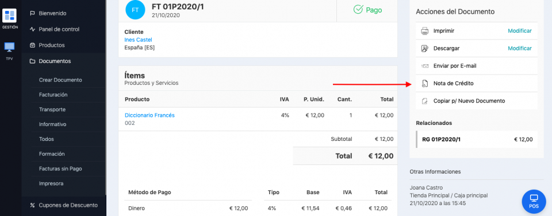The height and width of the screenshot is (216, 552).
Task: Click the Copiar p/ Nuevo Documento icon
Action: [x=424, y=101]
